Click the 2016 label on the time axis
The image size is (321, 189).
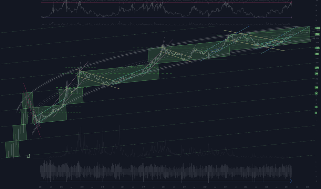tap(123, 187)
